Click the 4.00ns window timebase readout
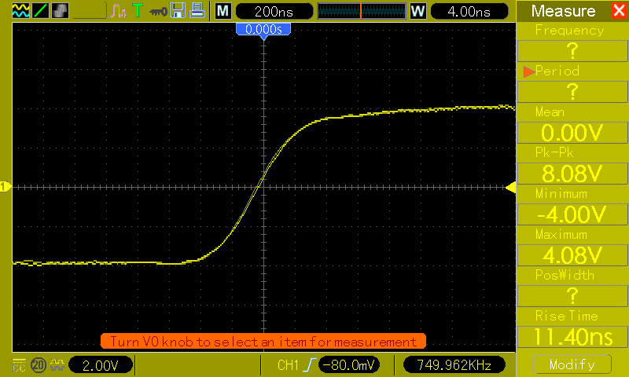629x377 pixels. (469, 11)
